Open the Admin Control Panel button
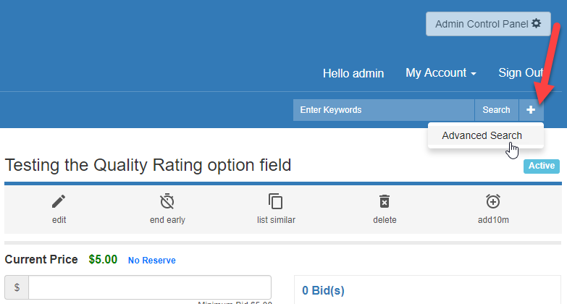567x304 pixels. click(488, 24)
